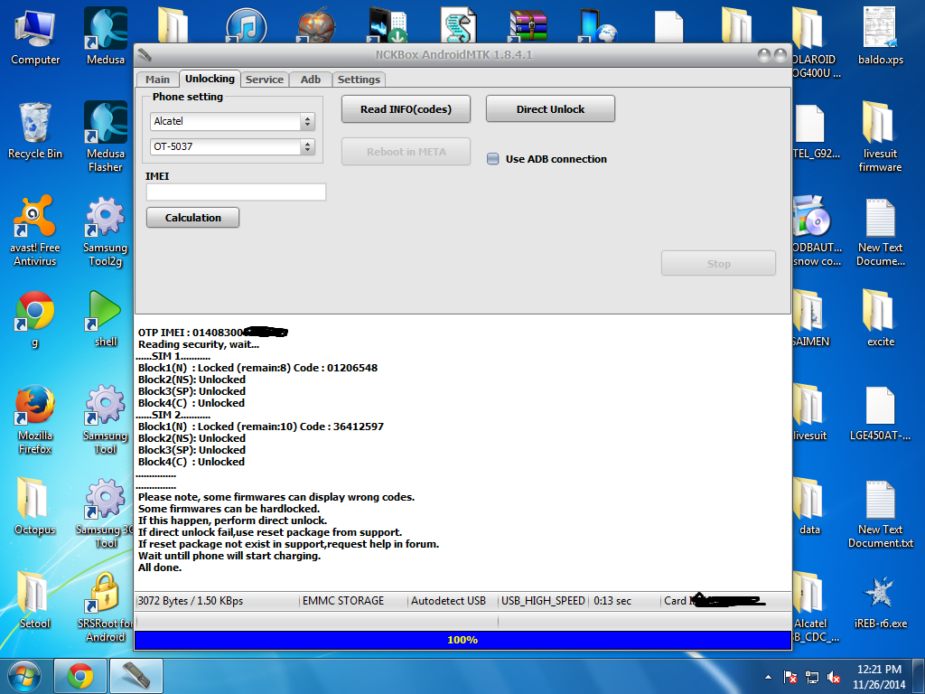925x694 pixels.
Task: Switch to the Service tab
Action: point(264,80)
